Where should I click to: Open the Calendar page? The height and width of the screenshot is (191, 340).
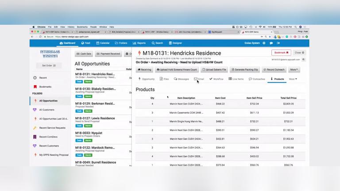103,43
